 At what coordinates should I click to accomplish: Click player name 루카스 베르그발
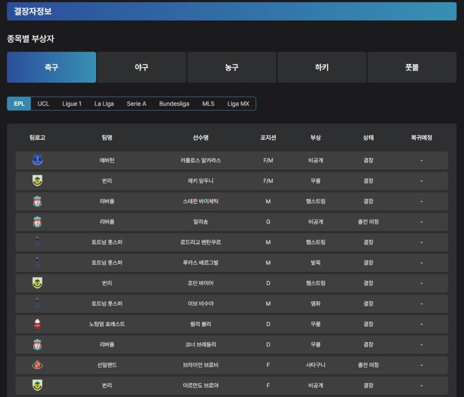pos(200,263)
